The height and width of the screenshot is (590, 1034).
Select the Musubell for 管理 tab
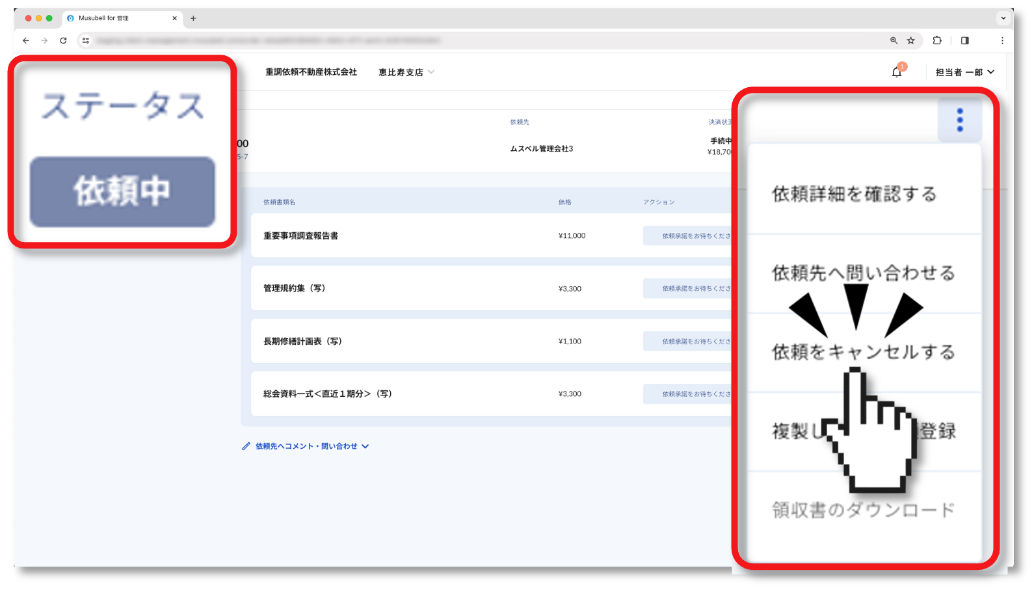(x=117, y=18)
